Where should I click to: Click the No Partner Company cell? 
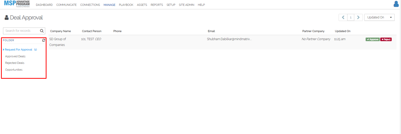[x=316, y=39]
